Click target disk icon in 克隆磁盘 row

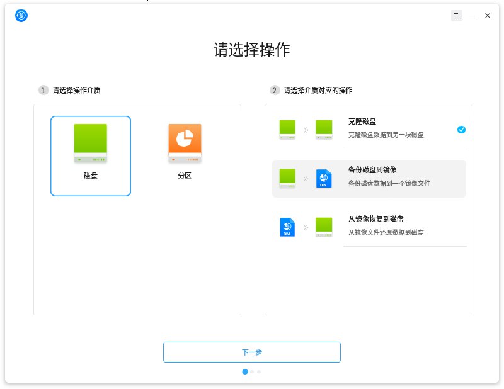pos(324,130)
